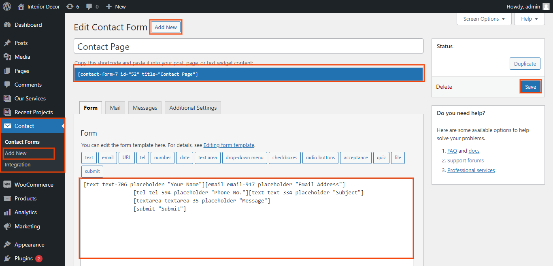Open the updates icon showing 6

[x=70, y=6]
